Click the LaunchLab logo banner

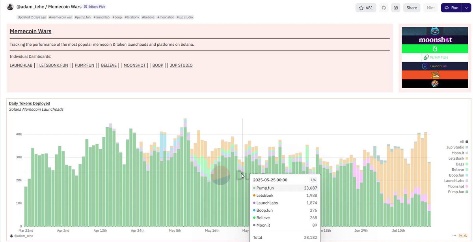(x=435, y=66)
